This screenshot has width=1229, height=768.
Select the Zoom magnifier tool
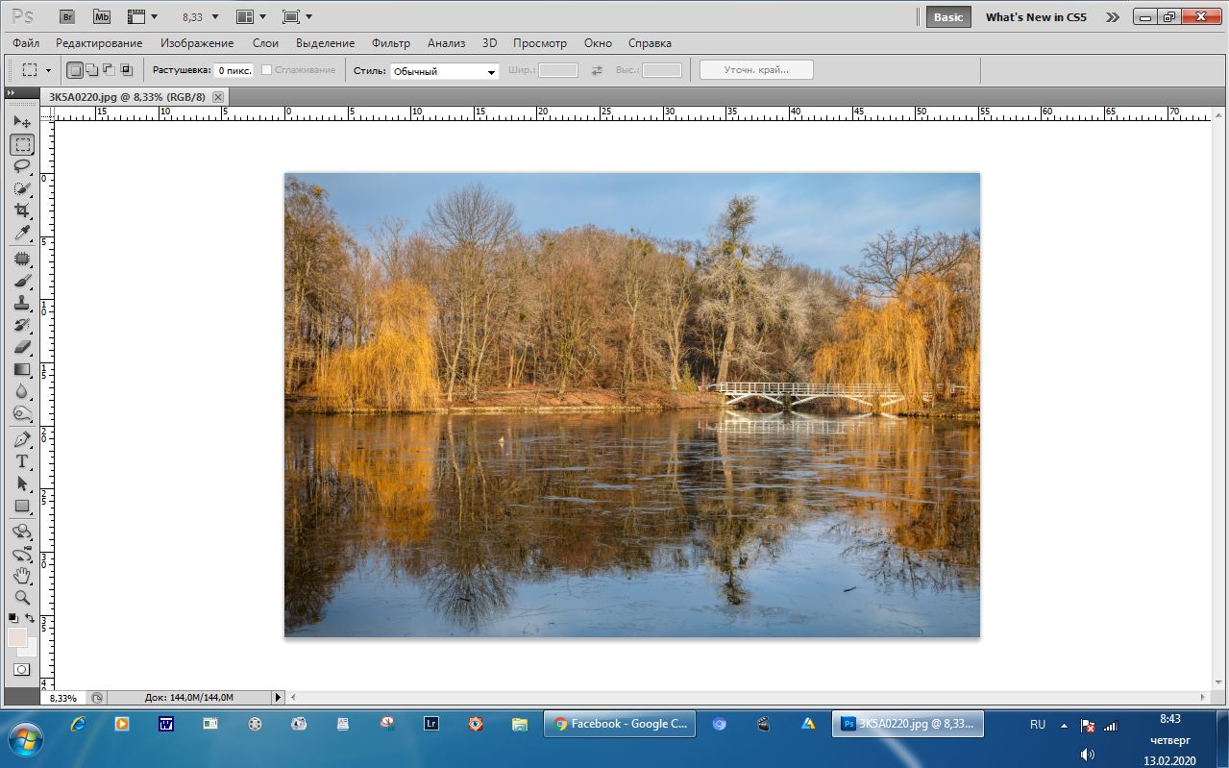(22, 598)
